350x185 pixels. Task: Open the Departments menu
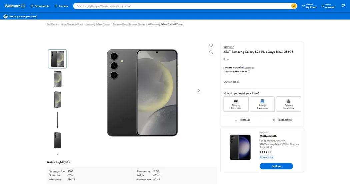click(x=40, y=6)
